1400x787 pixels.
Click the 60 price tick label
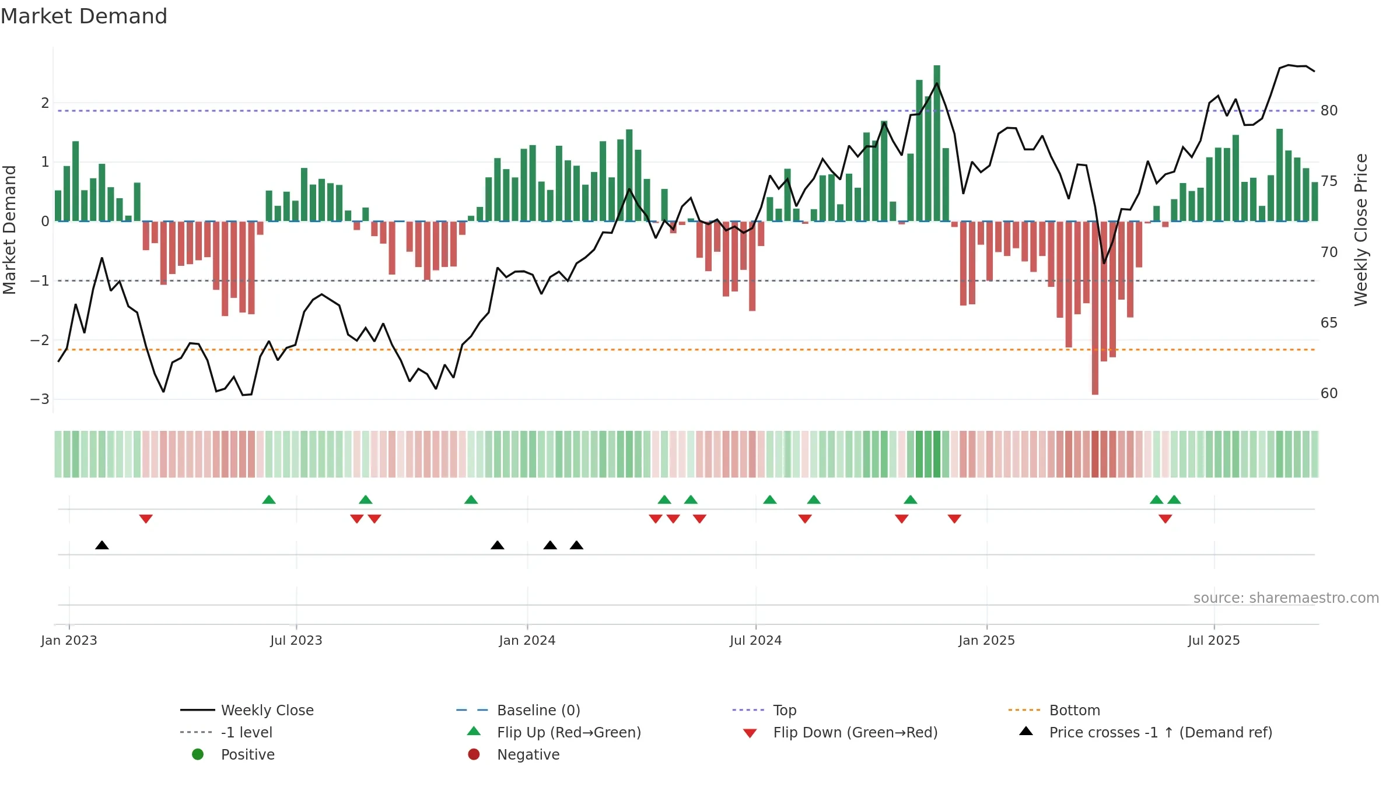pos(1329,394)
